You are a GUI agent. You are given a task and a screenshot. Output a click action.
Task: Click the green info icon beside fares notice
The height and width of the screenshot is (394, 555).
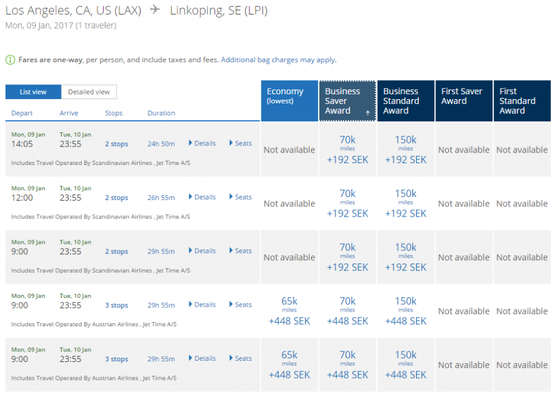(10, 60)
